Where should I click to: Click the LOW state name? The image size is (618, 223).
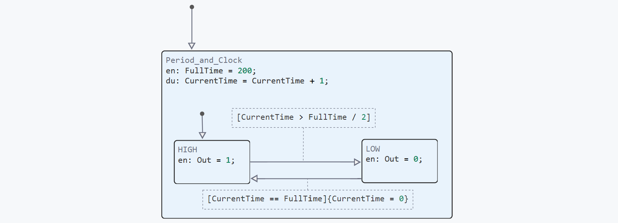tap(373, 149)
